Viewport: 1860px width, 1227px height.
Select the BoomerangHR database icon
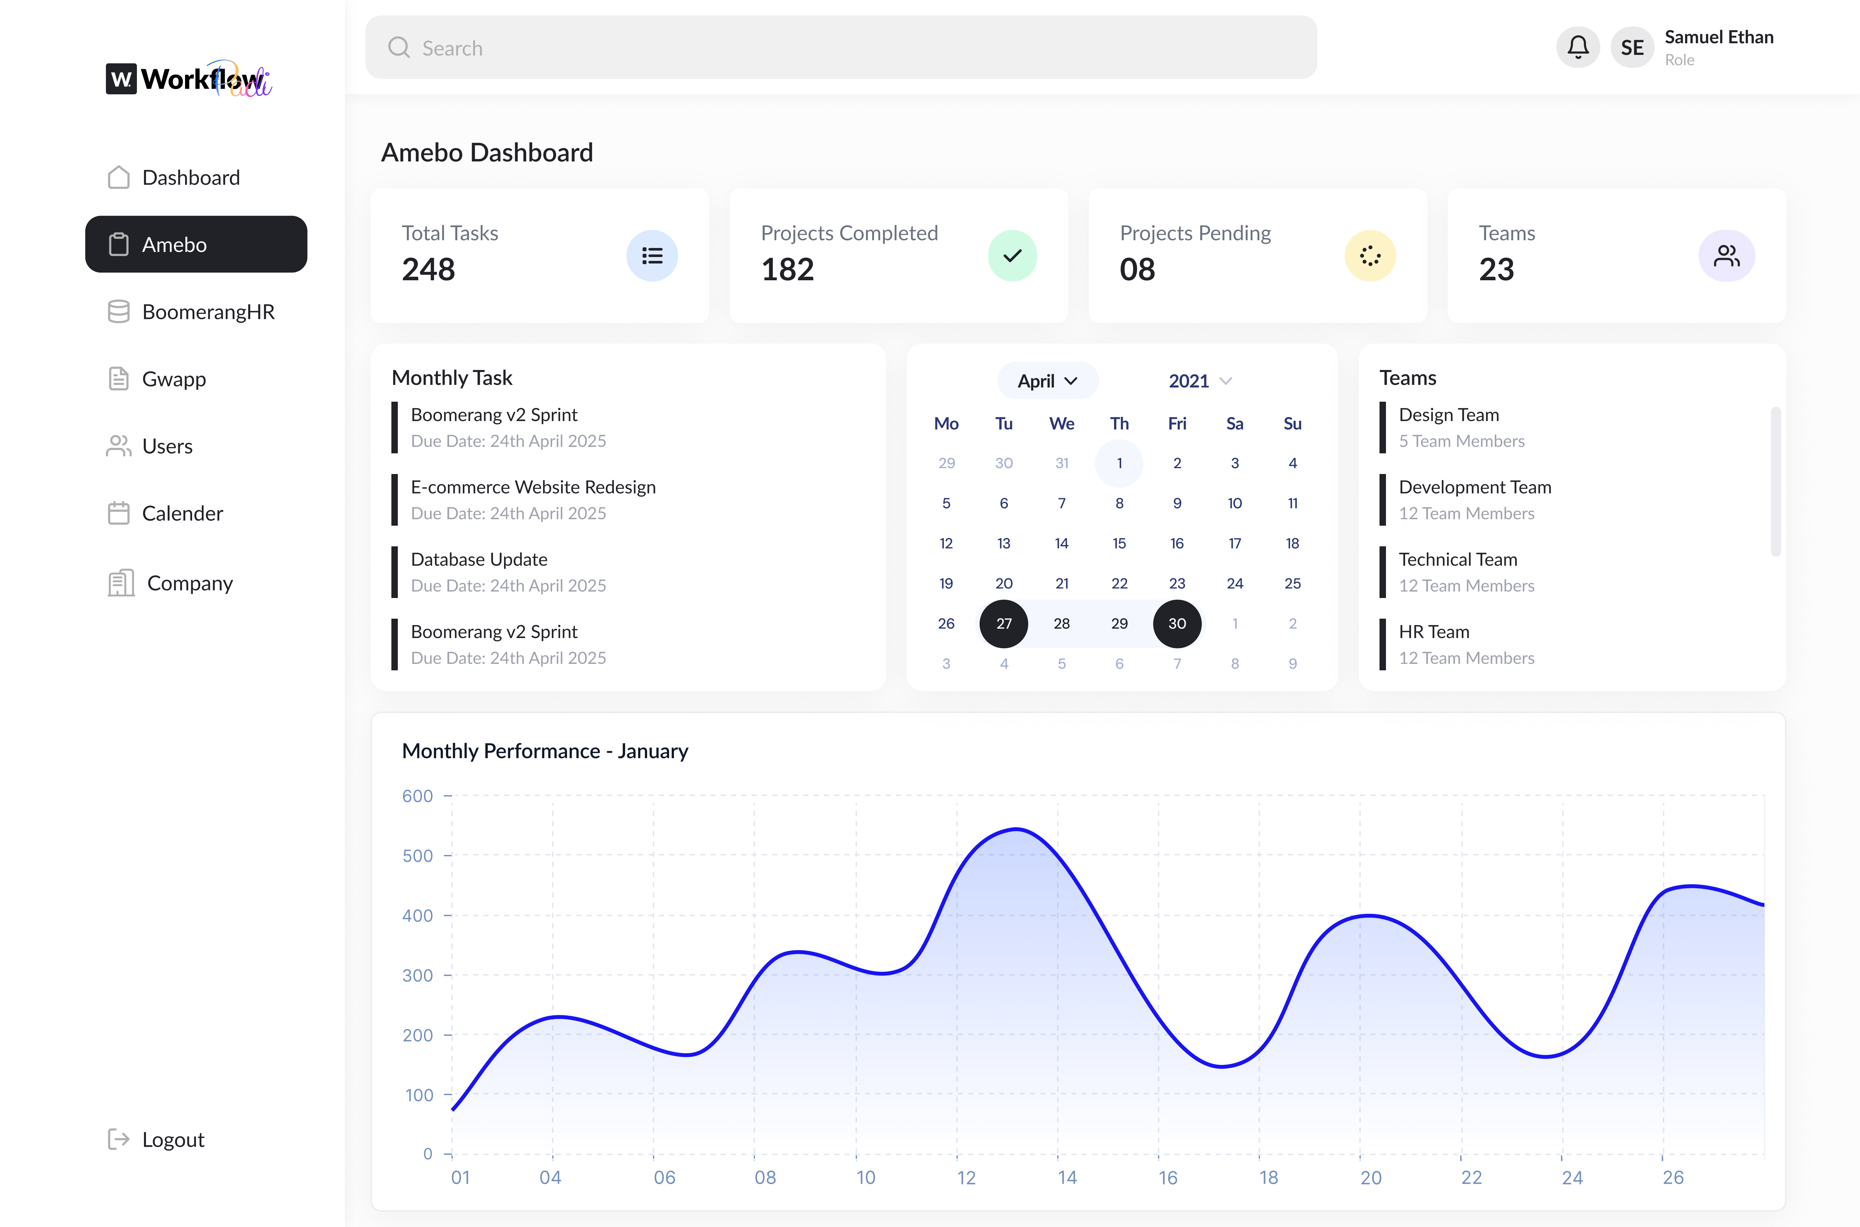(x=119, y=311)
